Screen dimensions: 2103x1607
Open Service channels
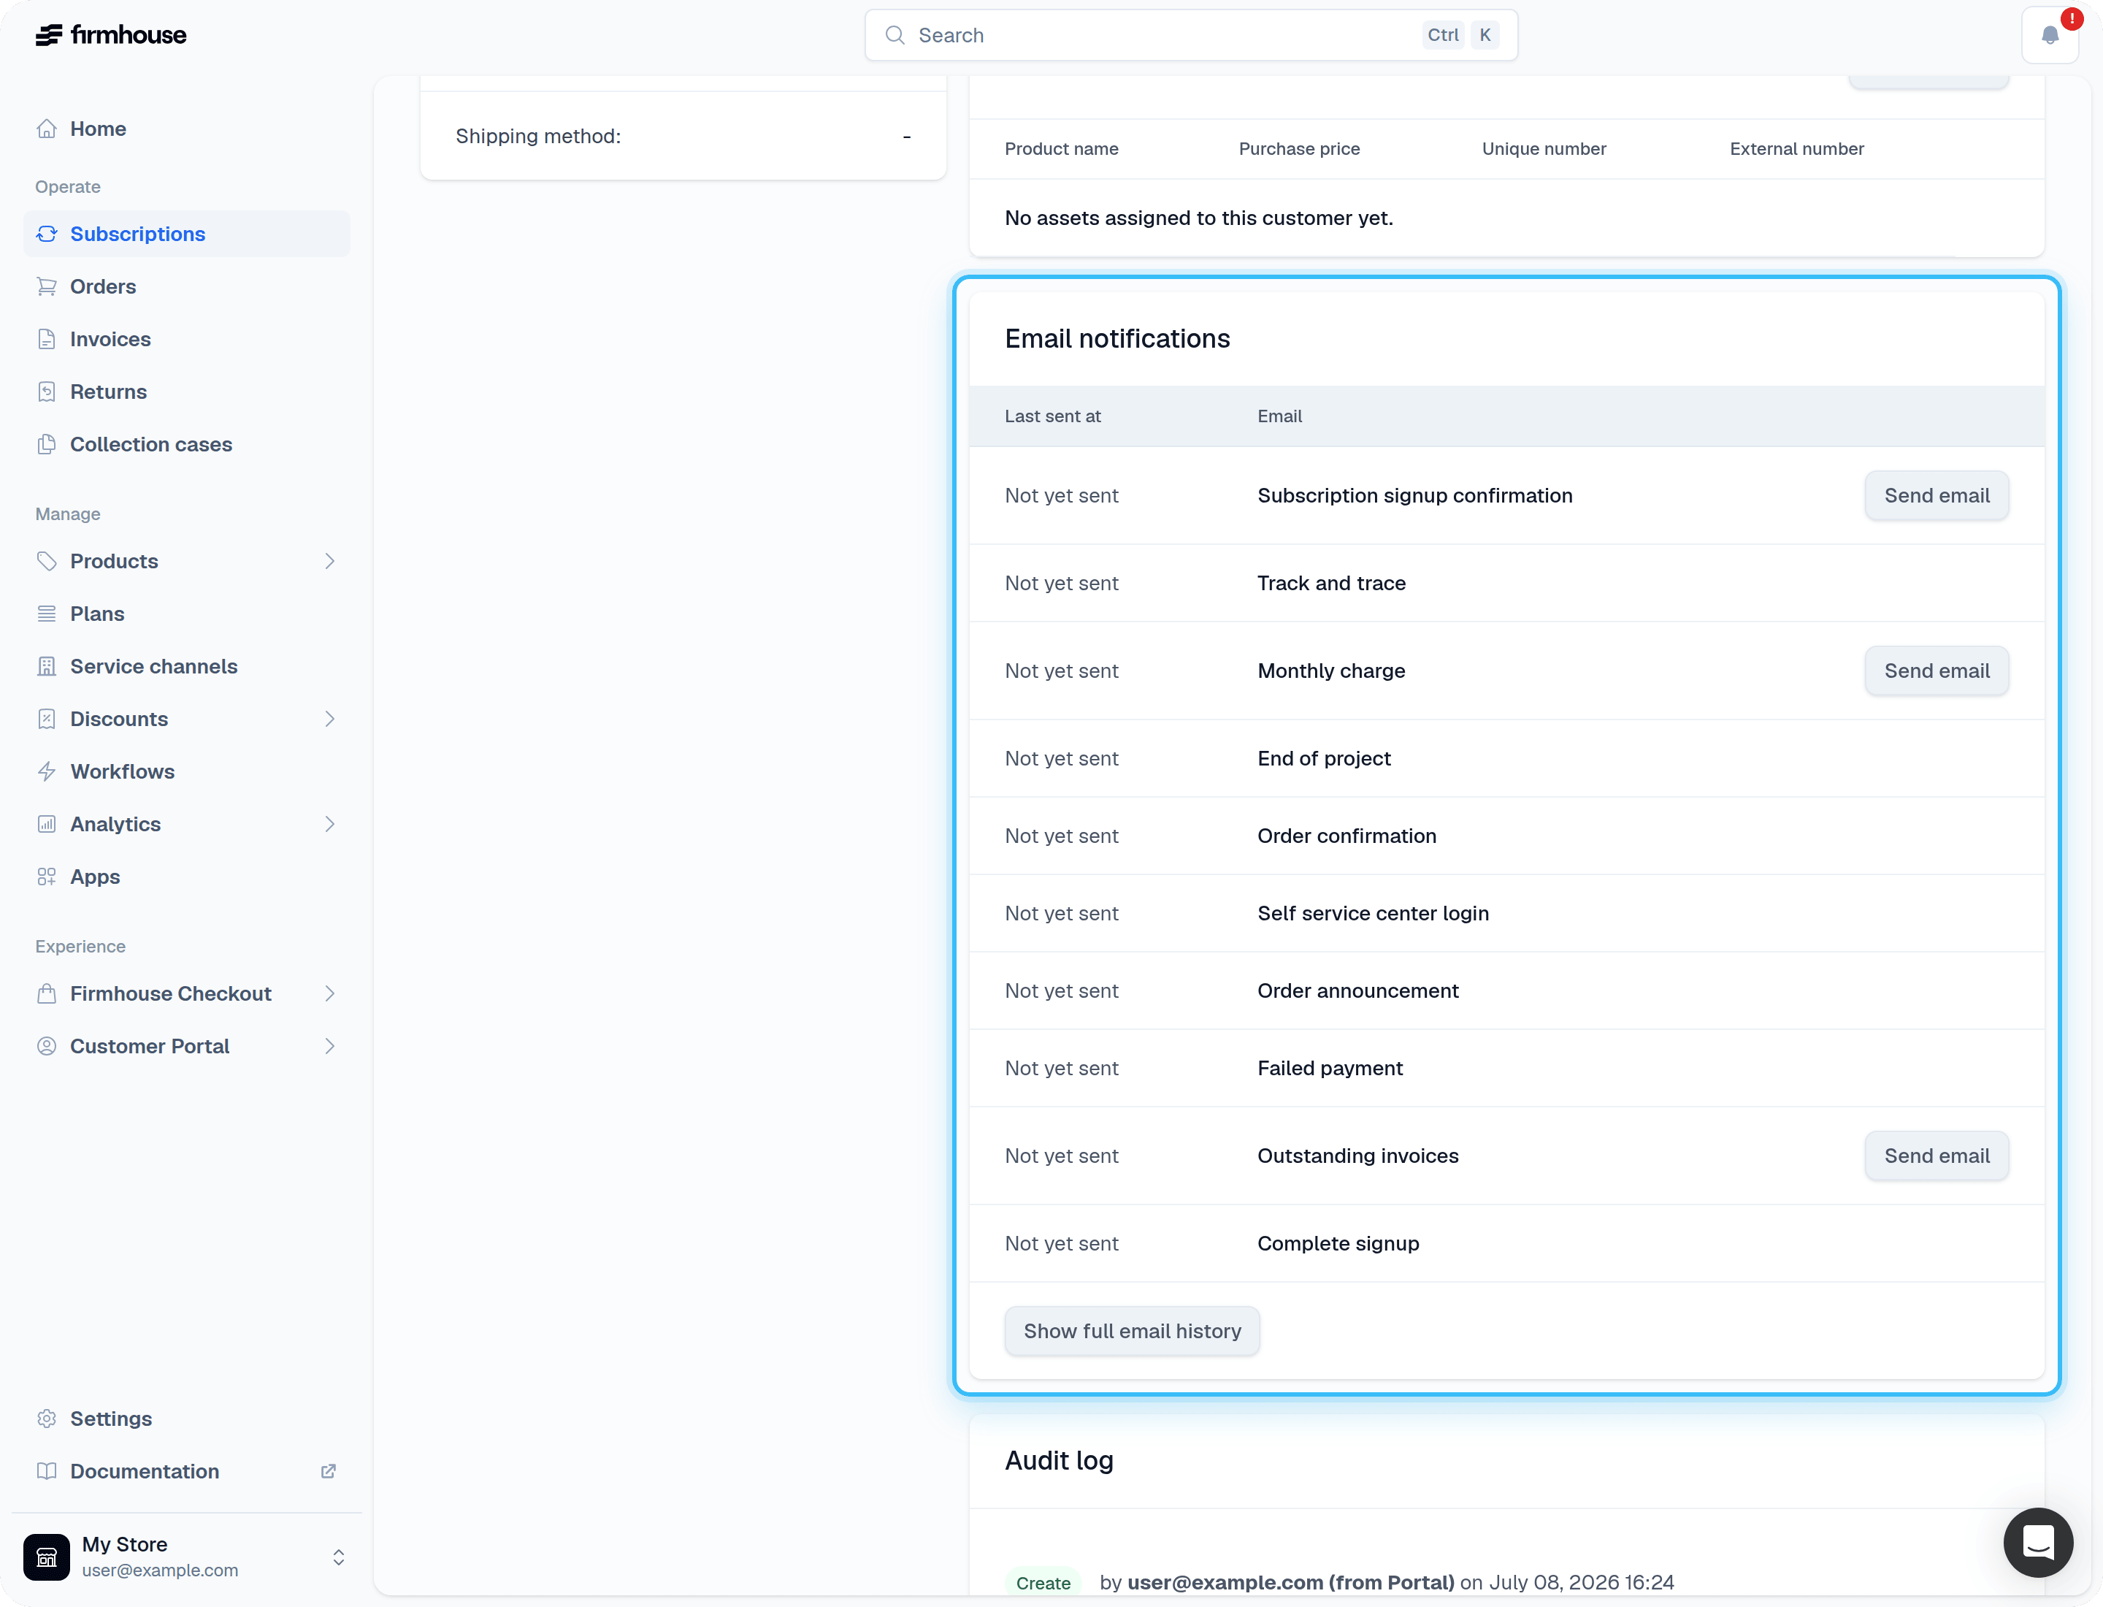coord(186,665)
